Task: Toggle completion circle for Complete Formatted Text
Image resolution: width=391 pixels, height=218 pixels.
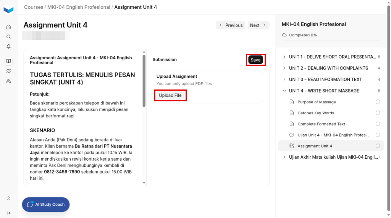Action: click(x=378, y=124)
